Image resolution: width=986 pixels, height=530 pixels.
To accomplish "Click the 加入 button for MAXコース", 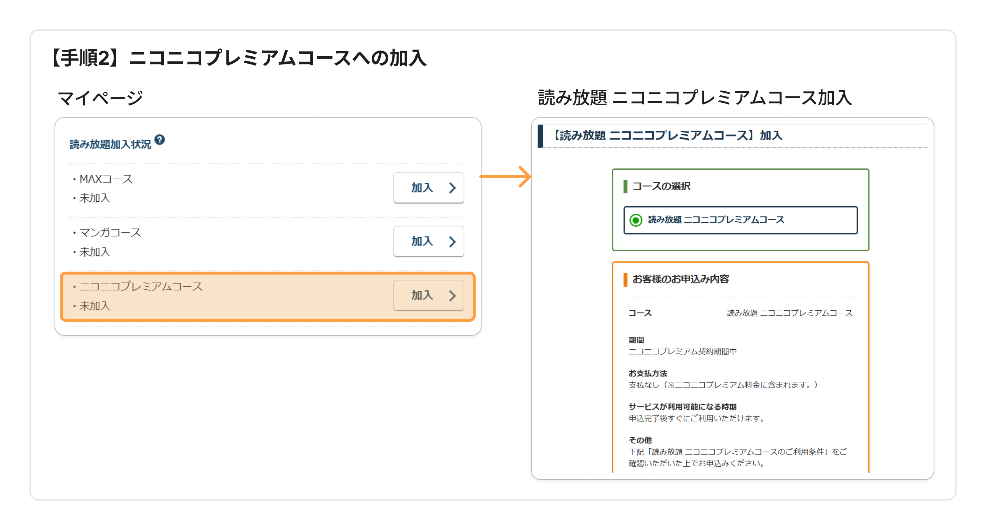I will click(428, 188).
